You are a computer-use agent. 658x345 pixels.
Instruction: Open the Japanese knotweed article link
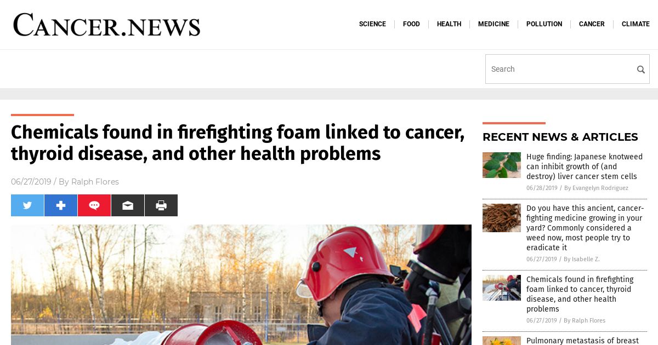pyautogui.click(x=585, y=167)
